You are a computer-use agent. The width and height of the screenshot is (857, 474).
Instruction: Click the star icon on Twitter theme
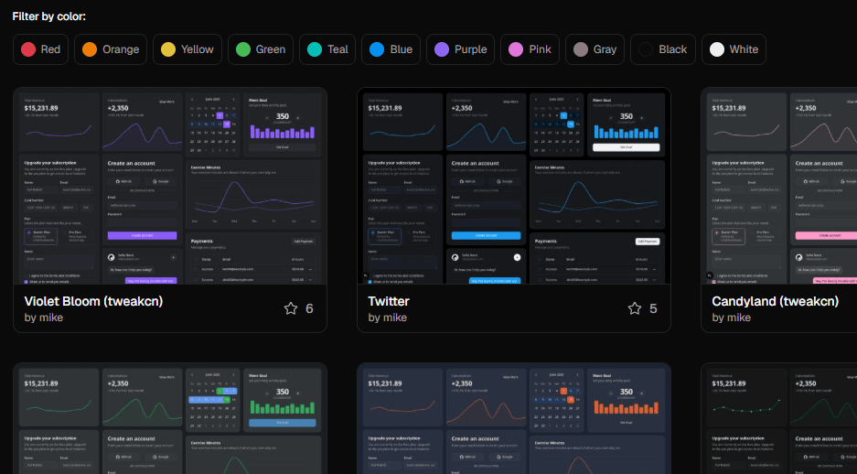[635, 308]
